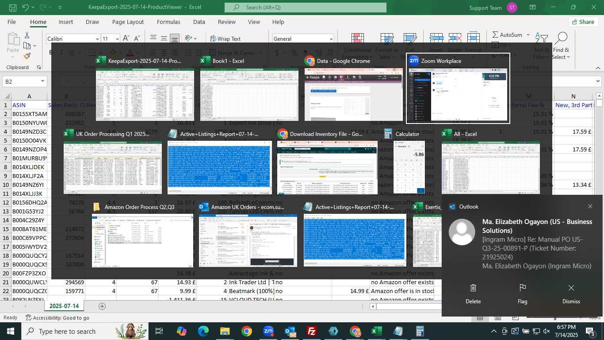Click the Sort & Filter funnel icon
Screen dimensions: 604x340
point(541,39)
